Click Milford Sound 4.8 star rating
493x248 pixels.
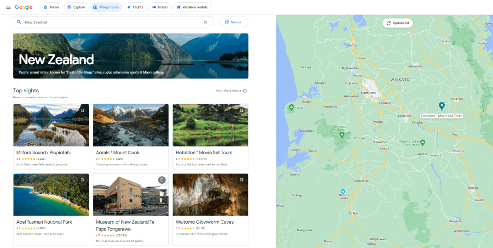click(31, 159)
